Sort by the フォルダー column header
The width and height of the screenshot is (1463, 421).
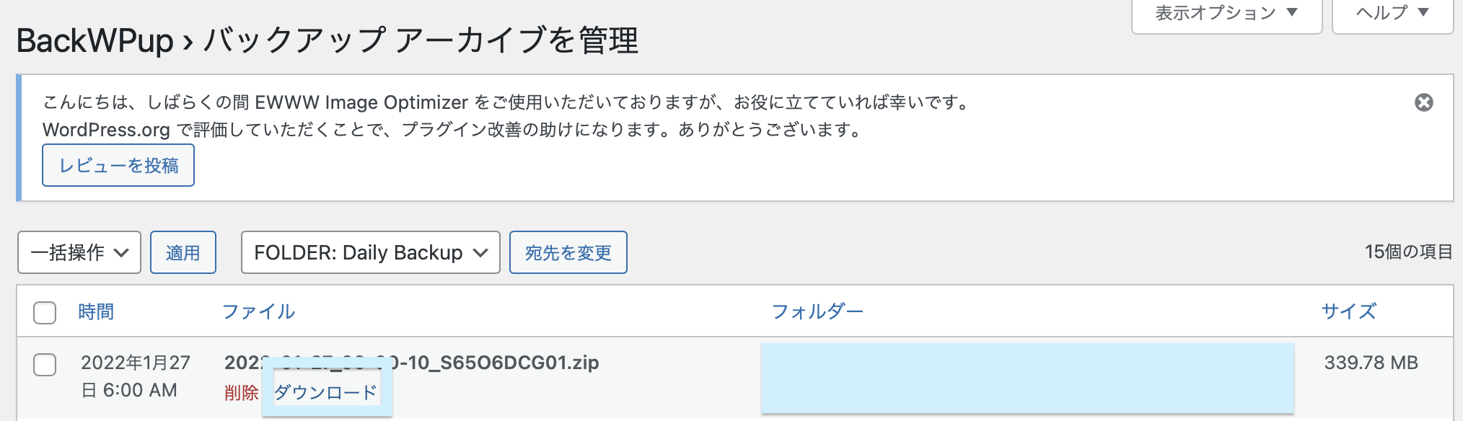817,311
